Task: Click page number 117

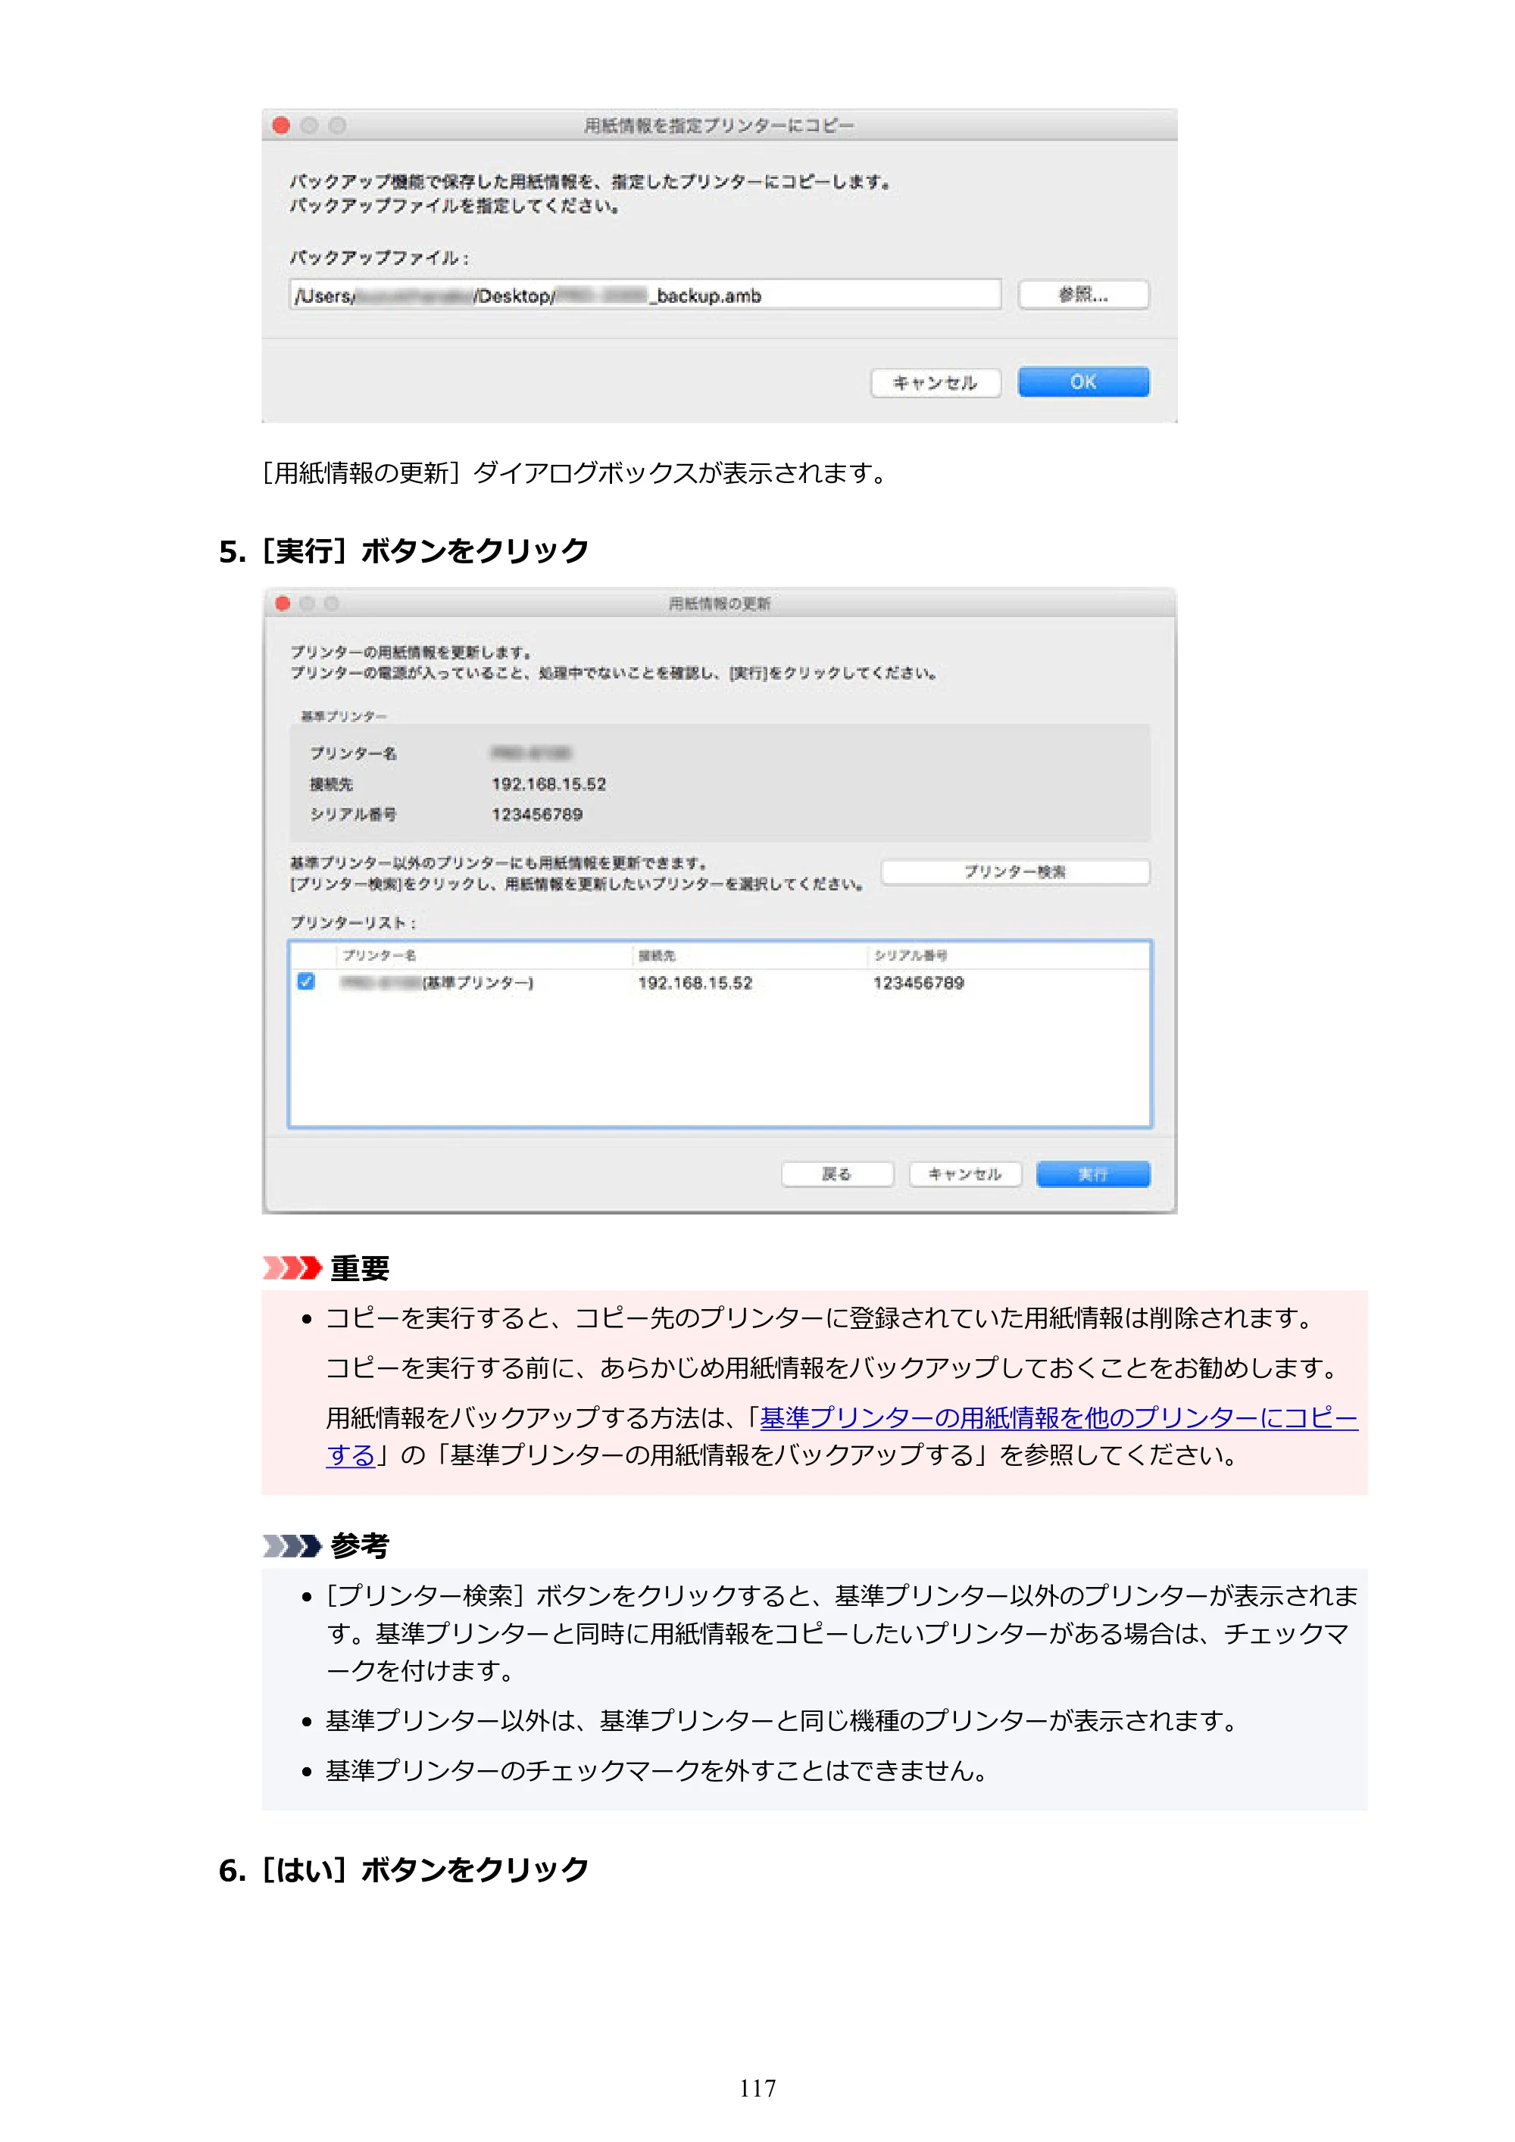Action: (x=757, y=2088)
